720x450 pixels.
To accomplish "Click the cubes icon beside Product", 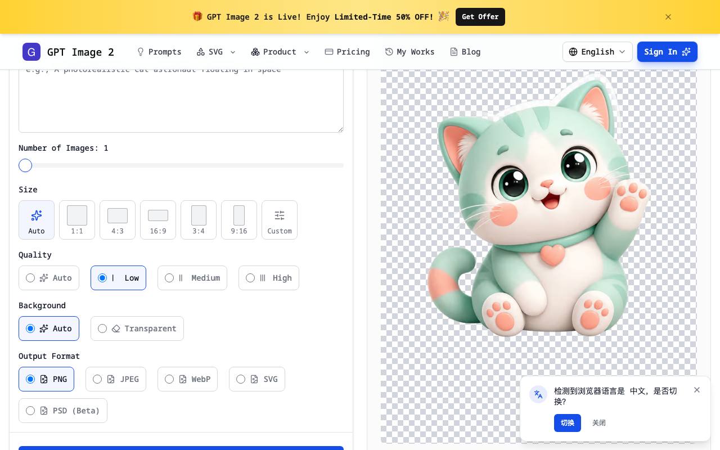I will coord(255,52).
